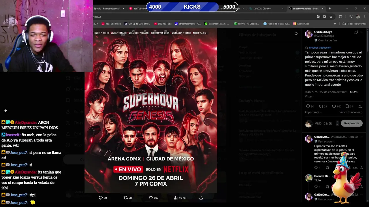
Task: Click the translate page icon in address bar
Action: click(318, 17)
